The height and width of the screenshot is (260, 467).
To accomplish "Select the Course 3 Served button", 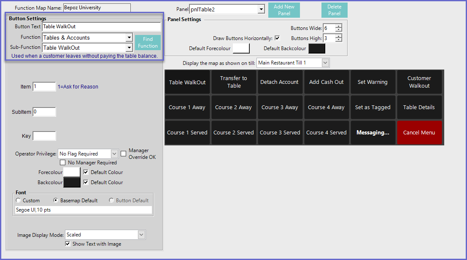I will [x=280, y=133].
